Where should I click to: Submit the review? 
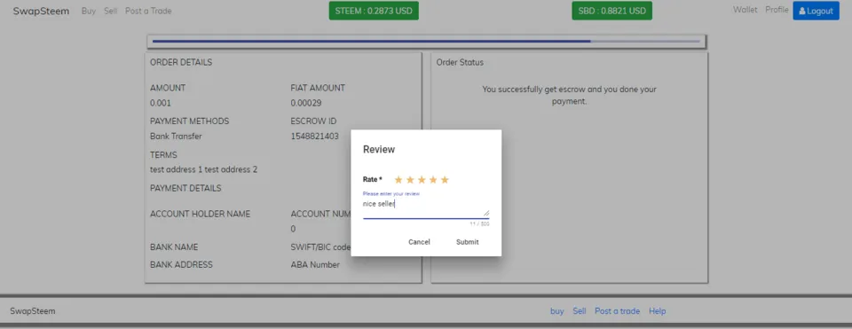point(468,242)
